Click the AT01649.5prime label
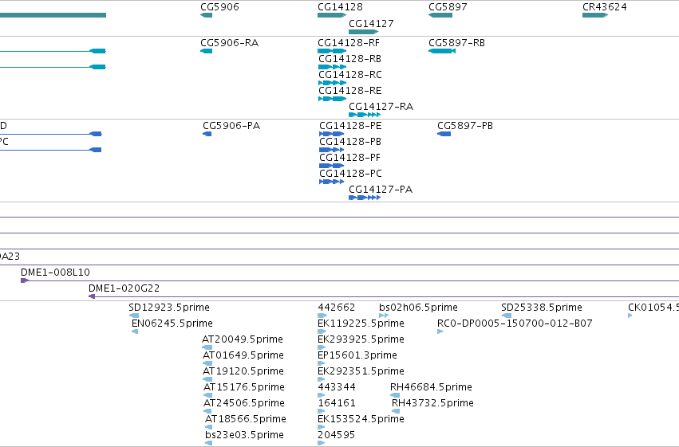 click(243, 355)
